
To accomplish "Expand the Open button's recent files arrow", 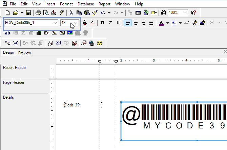I will point(22,13).
